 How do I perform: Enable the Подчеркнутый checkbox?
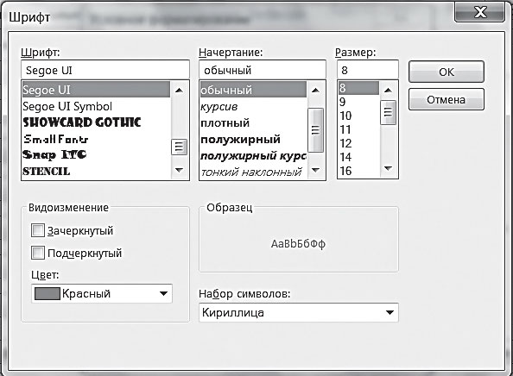38,253
